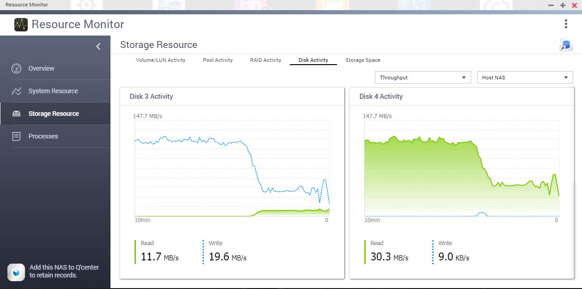The height and width of the screenshot is (289, 582).
Task: Click Disk 3 Write value 19.6 MB/s
Action: coord(228,257)
